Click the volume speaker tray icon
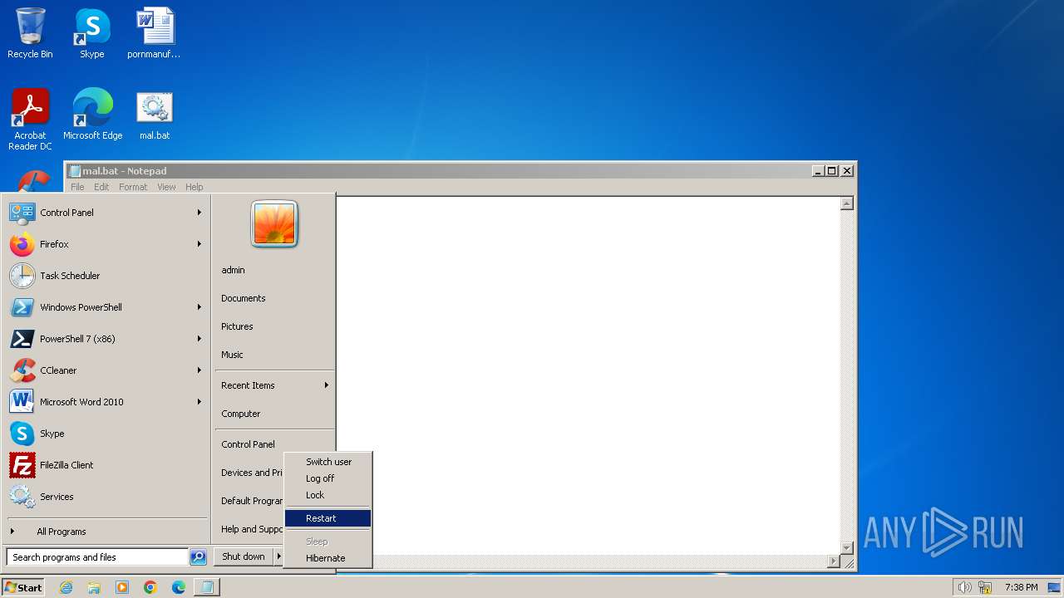Image resolution: width=1064 pixels, height=598 pixels. click(964, 587)
